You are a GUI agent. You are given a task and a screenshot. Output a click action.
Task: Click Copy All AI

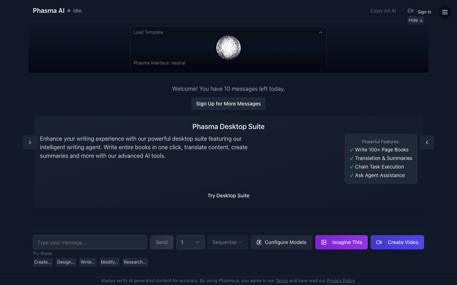click(x=383, y=11)
